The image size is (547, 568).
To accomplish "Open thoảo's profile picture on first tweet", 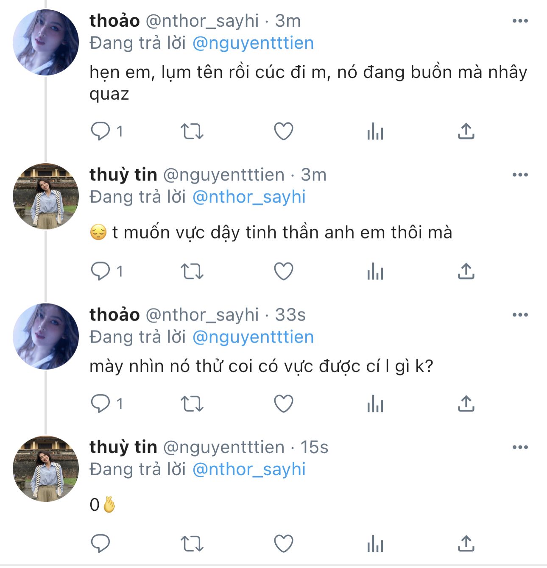I will [x=46, y=42].
